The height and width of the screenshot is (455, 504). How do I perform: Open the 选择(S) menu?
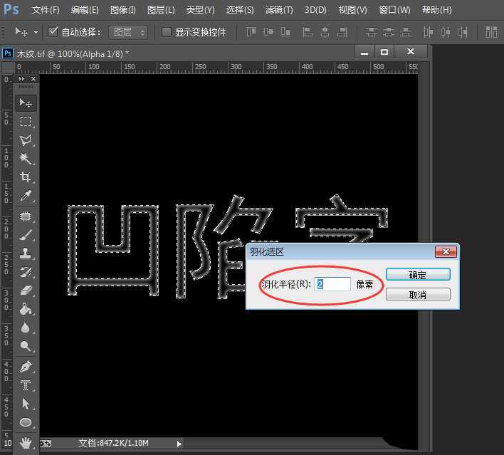(239, 10)
